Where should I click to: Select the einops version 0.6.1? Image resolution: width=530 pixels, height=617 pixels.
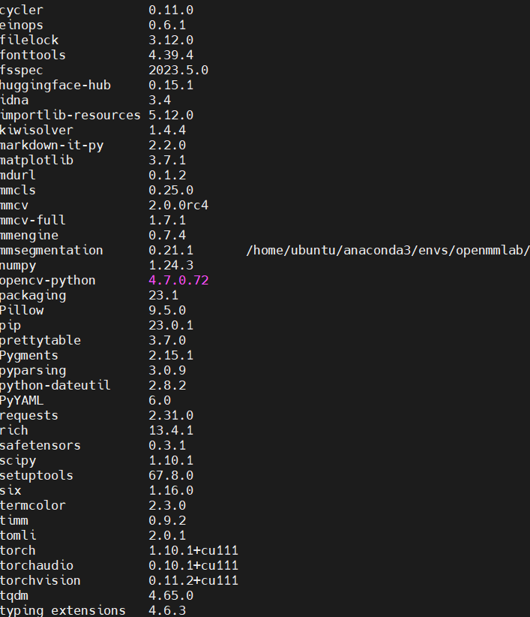(x=167, y=26)
